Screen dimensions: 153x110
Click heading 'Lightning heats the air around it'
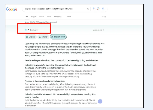(60, 96)
